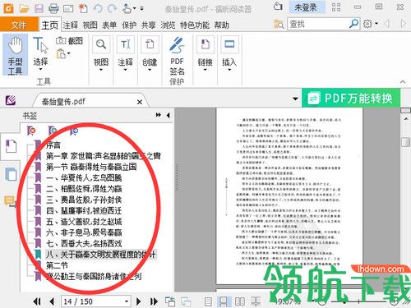Close the 秦始皇传.pdf document tab
The height and width of the screenshot is (308, 411).
pos(140,102)
